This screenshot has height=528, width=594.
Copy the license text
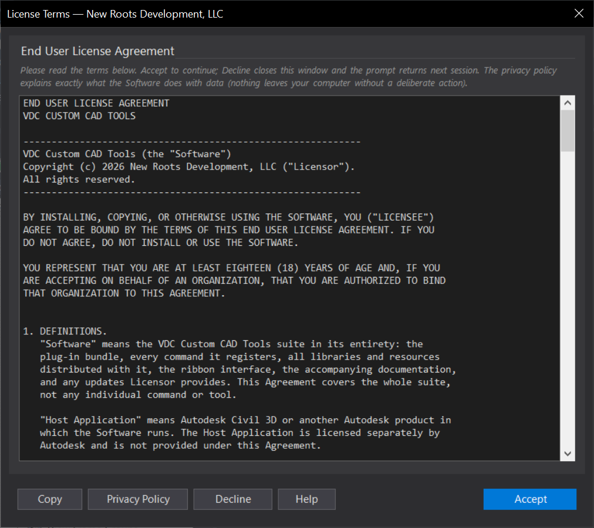tap(50, 499)
